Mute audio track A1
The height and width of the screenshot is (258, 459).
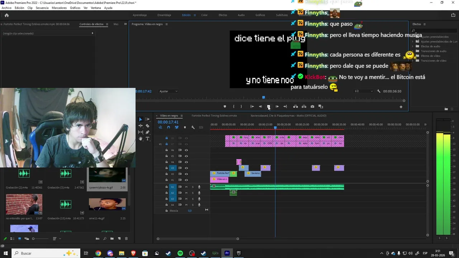tap(186, 187)
